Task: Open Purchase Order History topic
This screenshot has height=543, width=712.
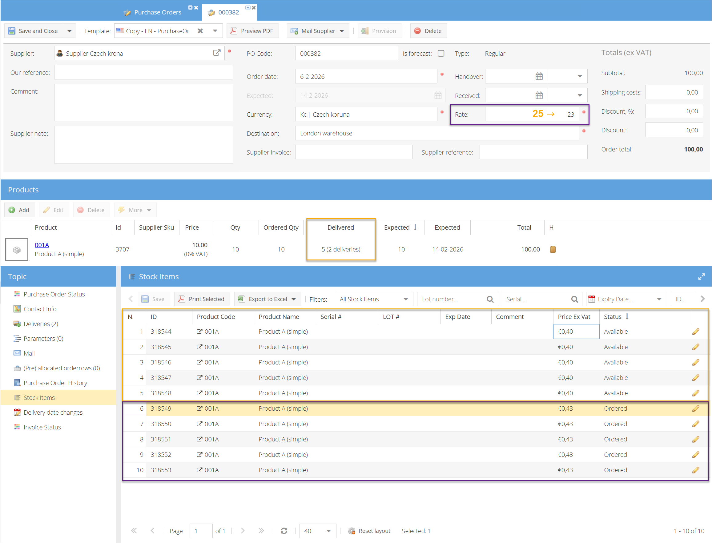Action: [x=55, y=383]
